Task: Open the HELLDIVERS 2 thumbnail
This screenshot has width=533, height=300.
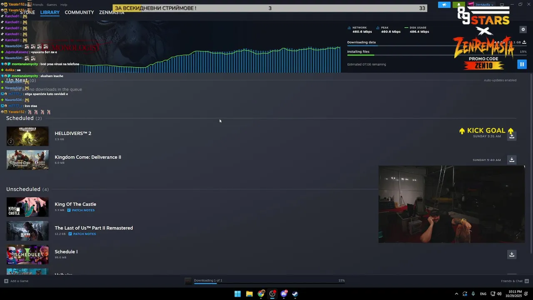Action: click(x=27, y=136)
